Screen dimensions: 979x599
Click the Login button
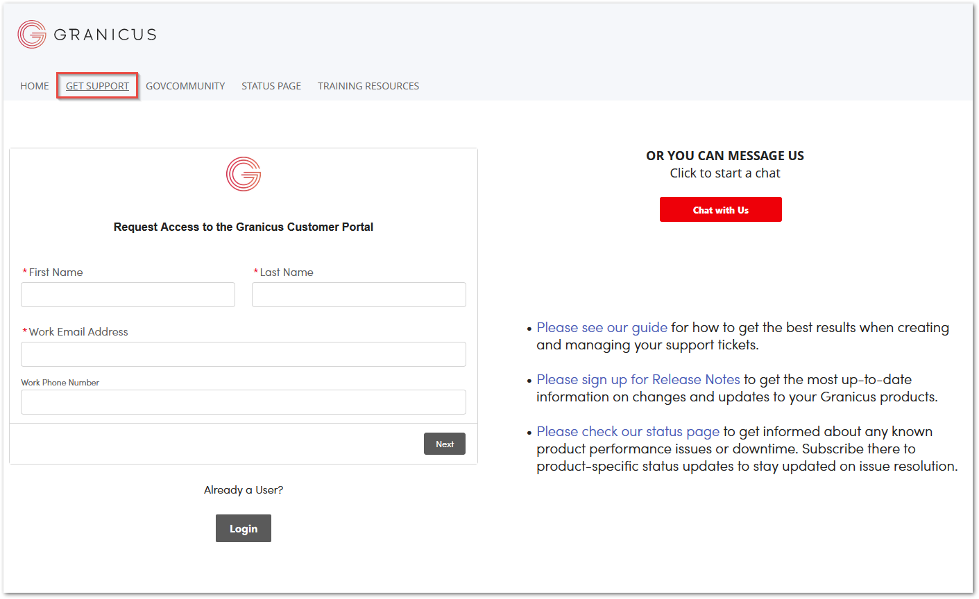coord(243,528)
